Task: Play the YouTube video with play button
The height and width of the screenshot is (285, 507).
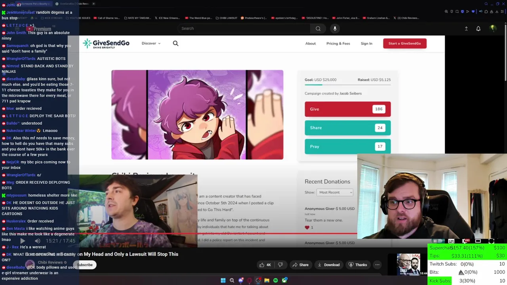Action: 23,241
